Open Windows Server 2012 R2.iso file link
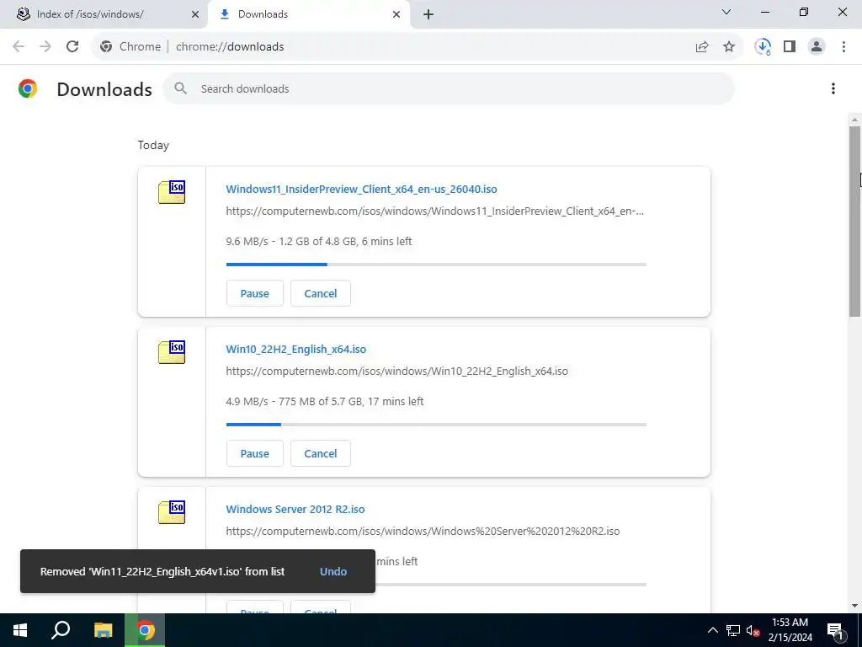This screenshot has width=862, height=647. pyautogui.click(x=295, y=509)
